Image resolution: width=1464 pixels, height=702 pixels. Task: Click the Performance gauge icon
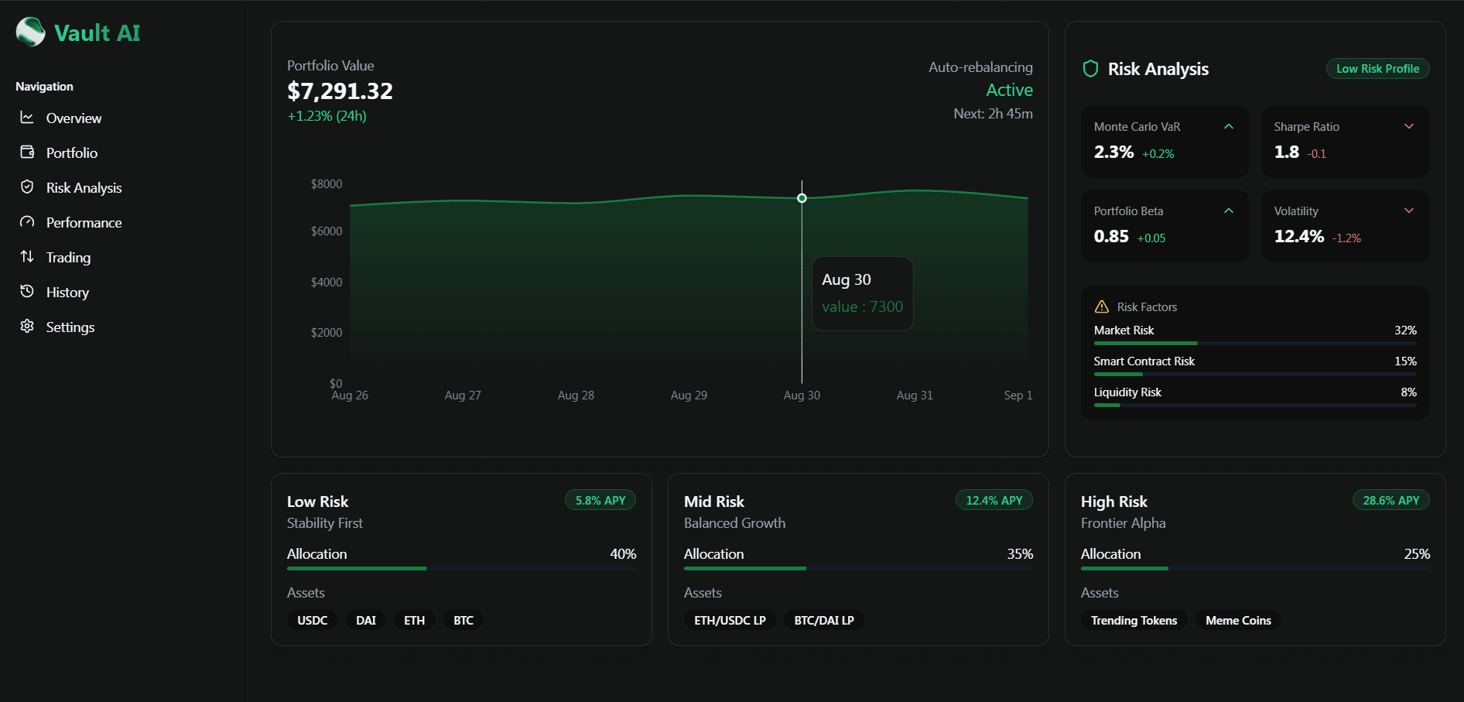pos(26,222)
